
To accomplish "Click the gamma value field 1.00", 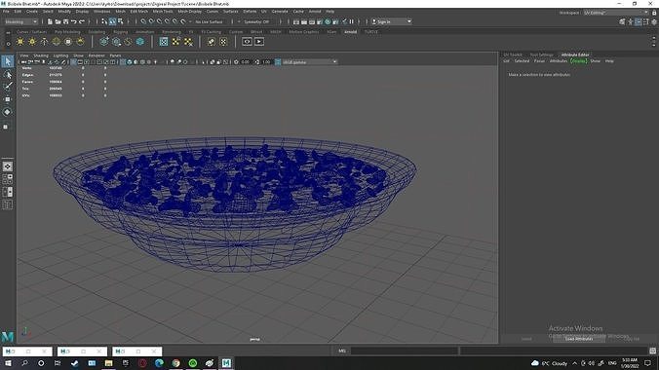I will coord(266,61).
